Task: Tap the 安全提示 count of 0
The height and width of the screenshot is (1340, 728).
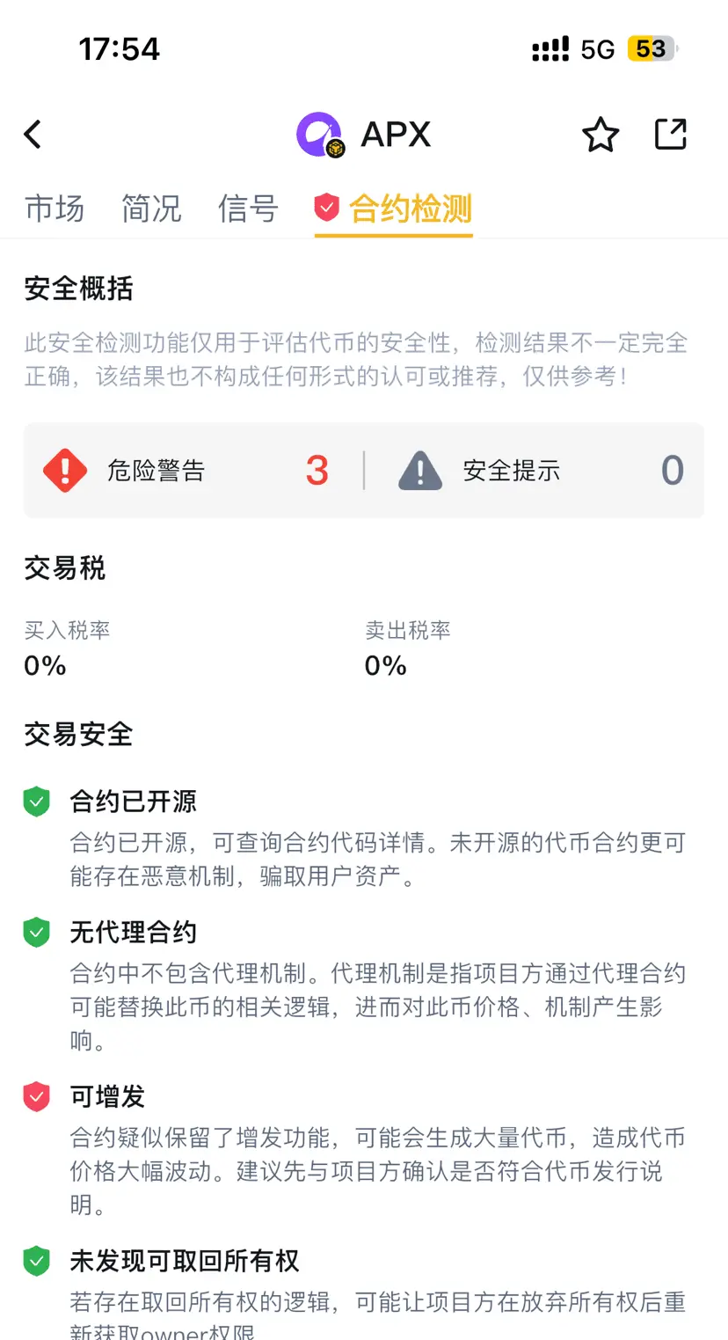Action: click(x=673, y=471)
